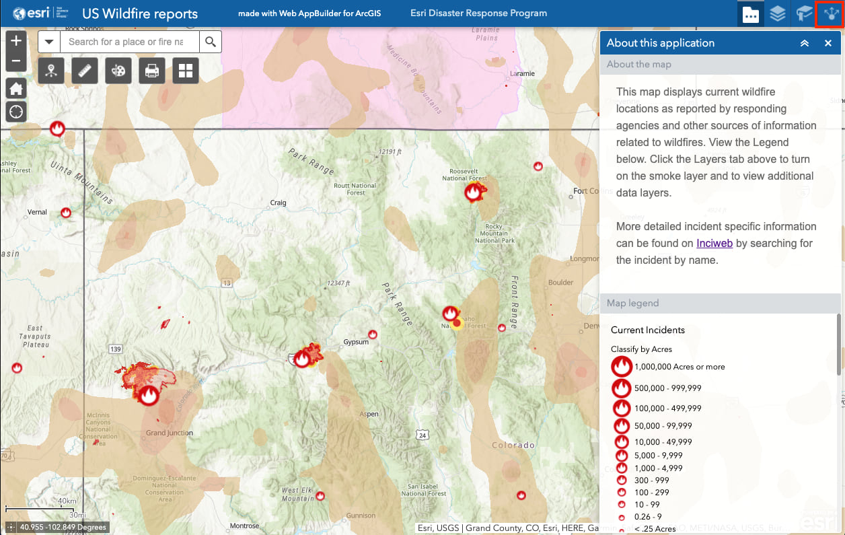Find my location on the map
Viewport: 845px width, 535px height.
click(x=16, y=112)
